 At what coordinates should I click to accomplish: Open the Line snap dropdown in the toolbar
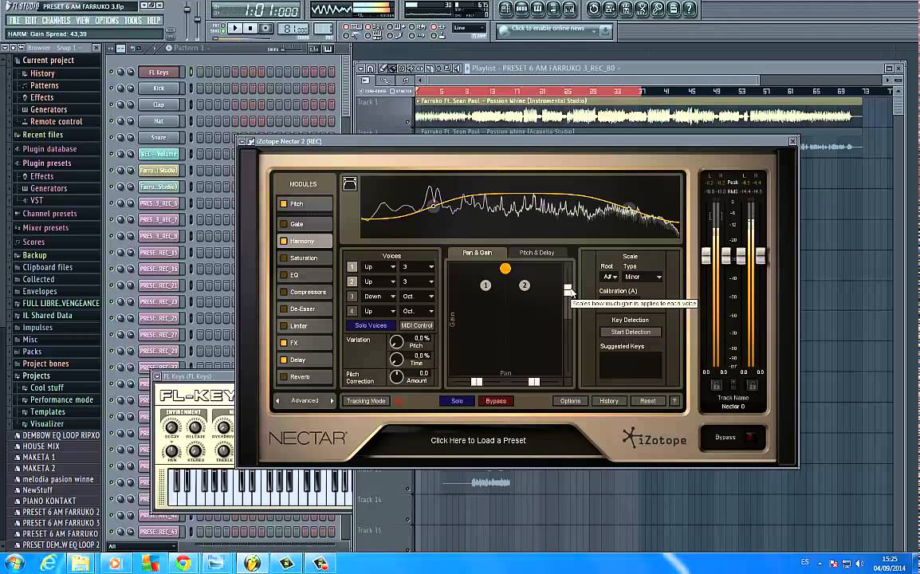(469, 28)
